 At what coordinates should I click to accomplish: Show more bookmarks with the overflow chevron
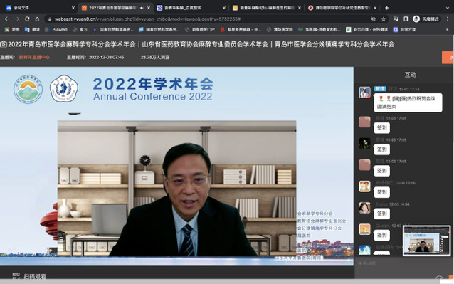pyautogui.click(x=447, y=29)
